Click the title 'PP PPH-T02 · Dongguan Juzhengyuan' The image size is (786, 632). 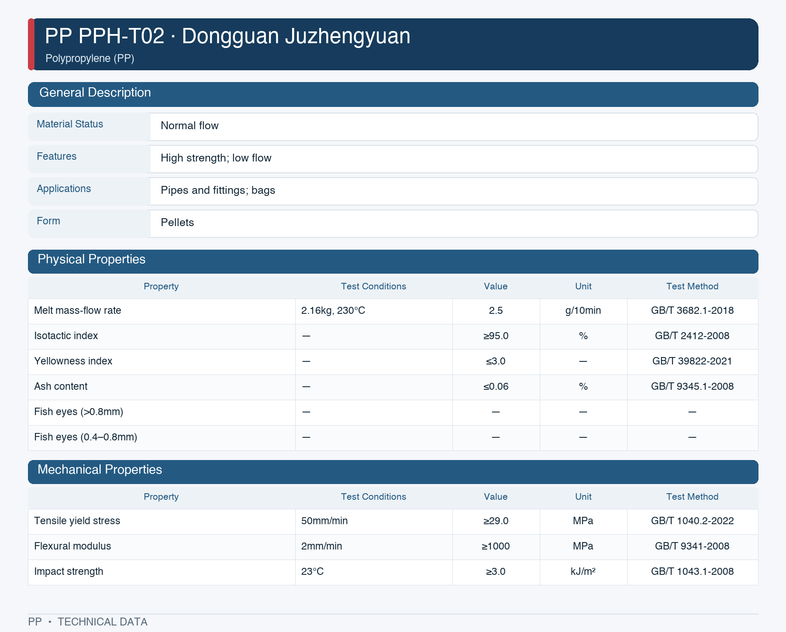pos(228,36)
